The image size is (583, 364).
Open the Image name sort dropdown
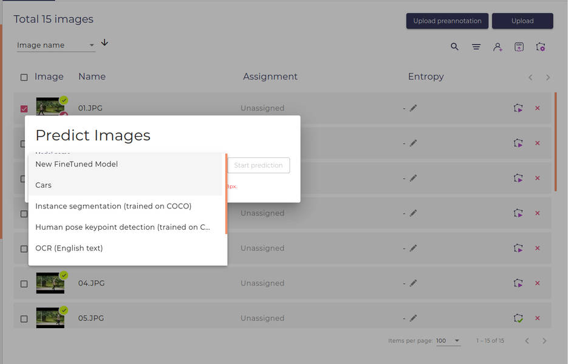pyautogui.click(x=55, y=44)
